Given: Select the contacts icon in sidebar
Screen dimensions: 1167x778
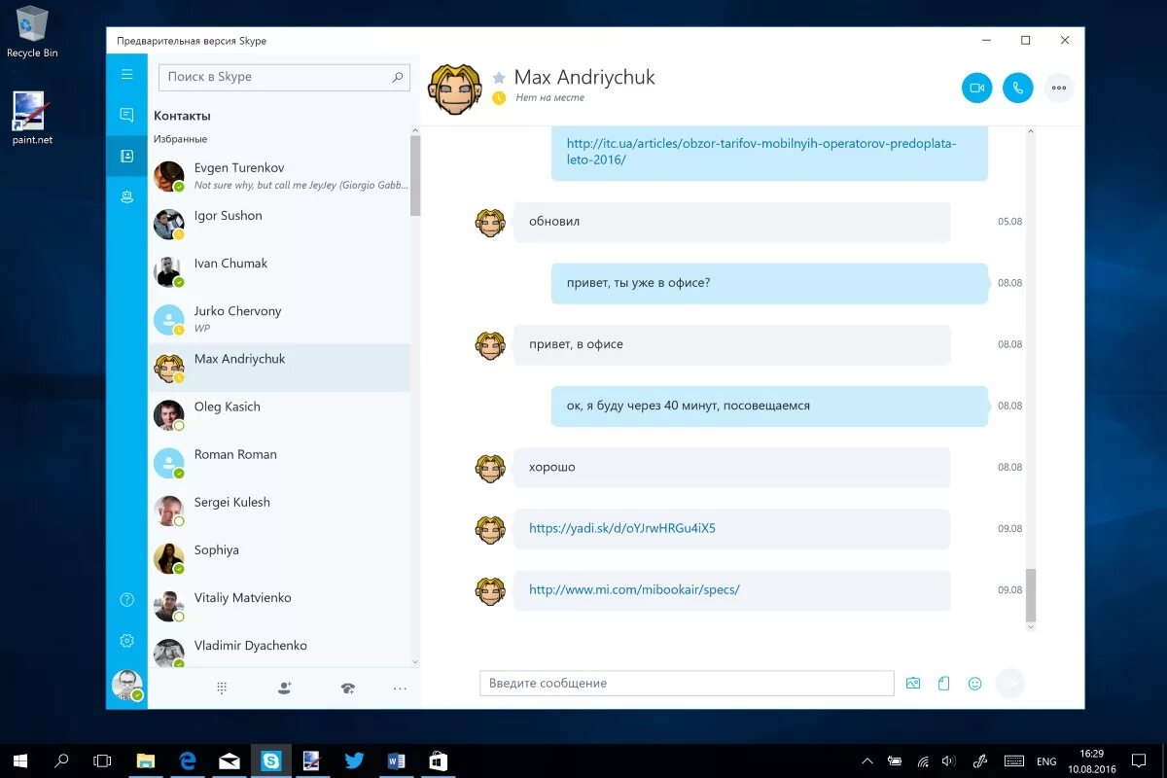Looking at the screenshot, I should tap(126, 156).
